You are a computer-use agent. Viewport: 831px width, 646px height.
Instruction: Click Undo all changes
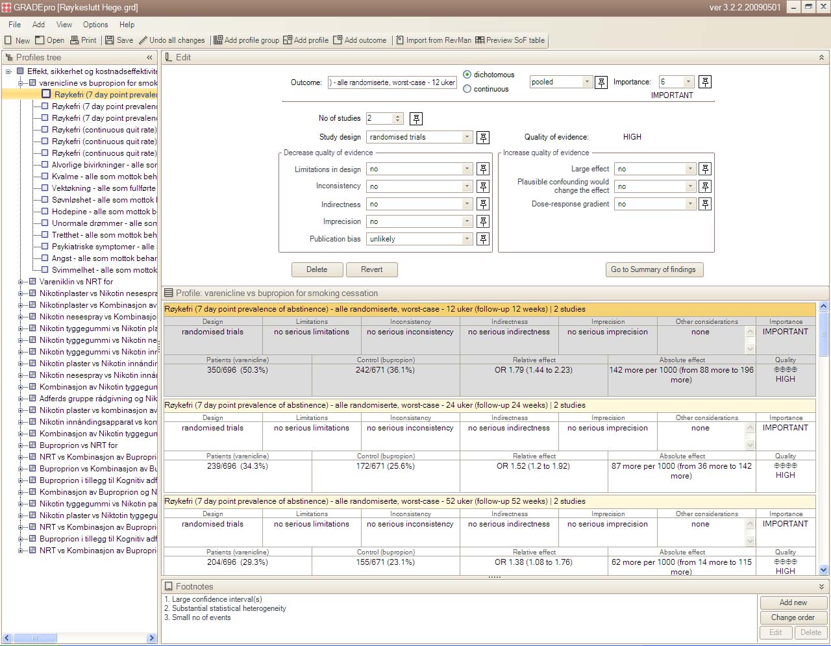(x=172, y=40)
